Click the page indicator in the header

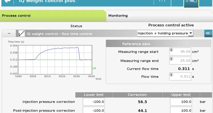pyautogui.click(x=162, y=1)
